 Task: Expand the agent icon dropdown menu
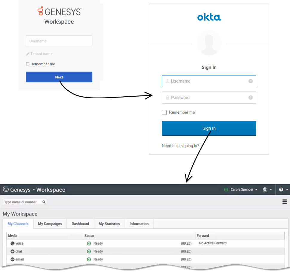point(267,190)
